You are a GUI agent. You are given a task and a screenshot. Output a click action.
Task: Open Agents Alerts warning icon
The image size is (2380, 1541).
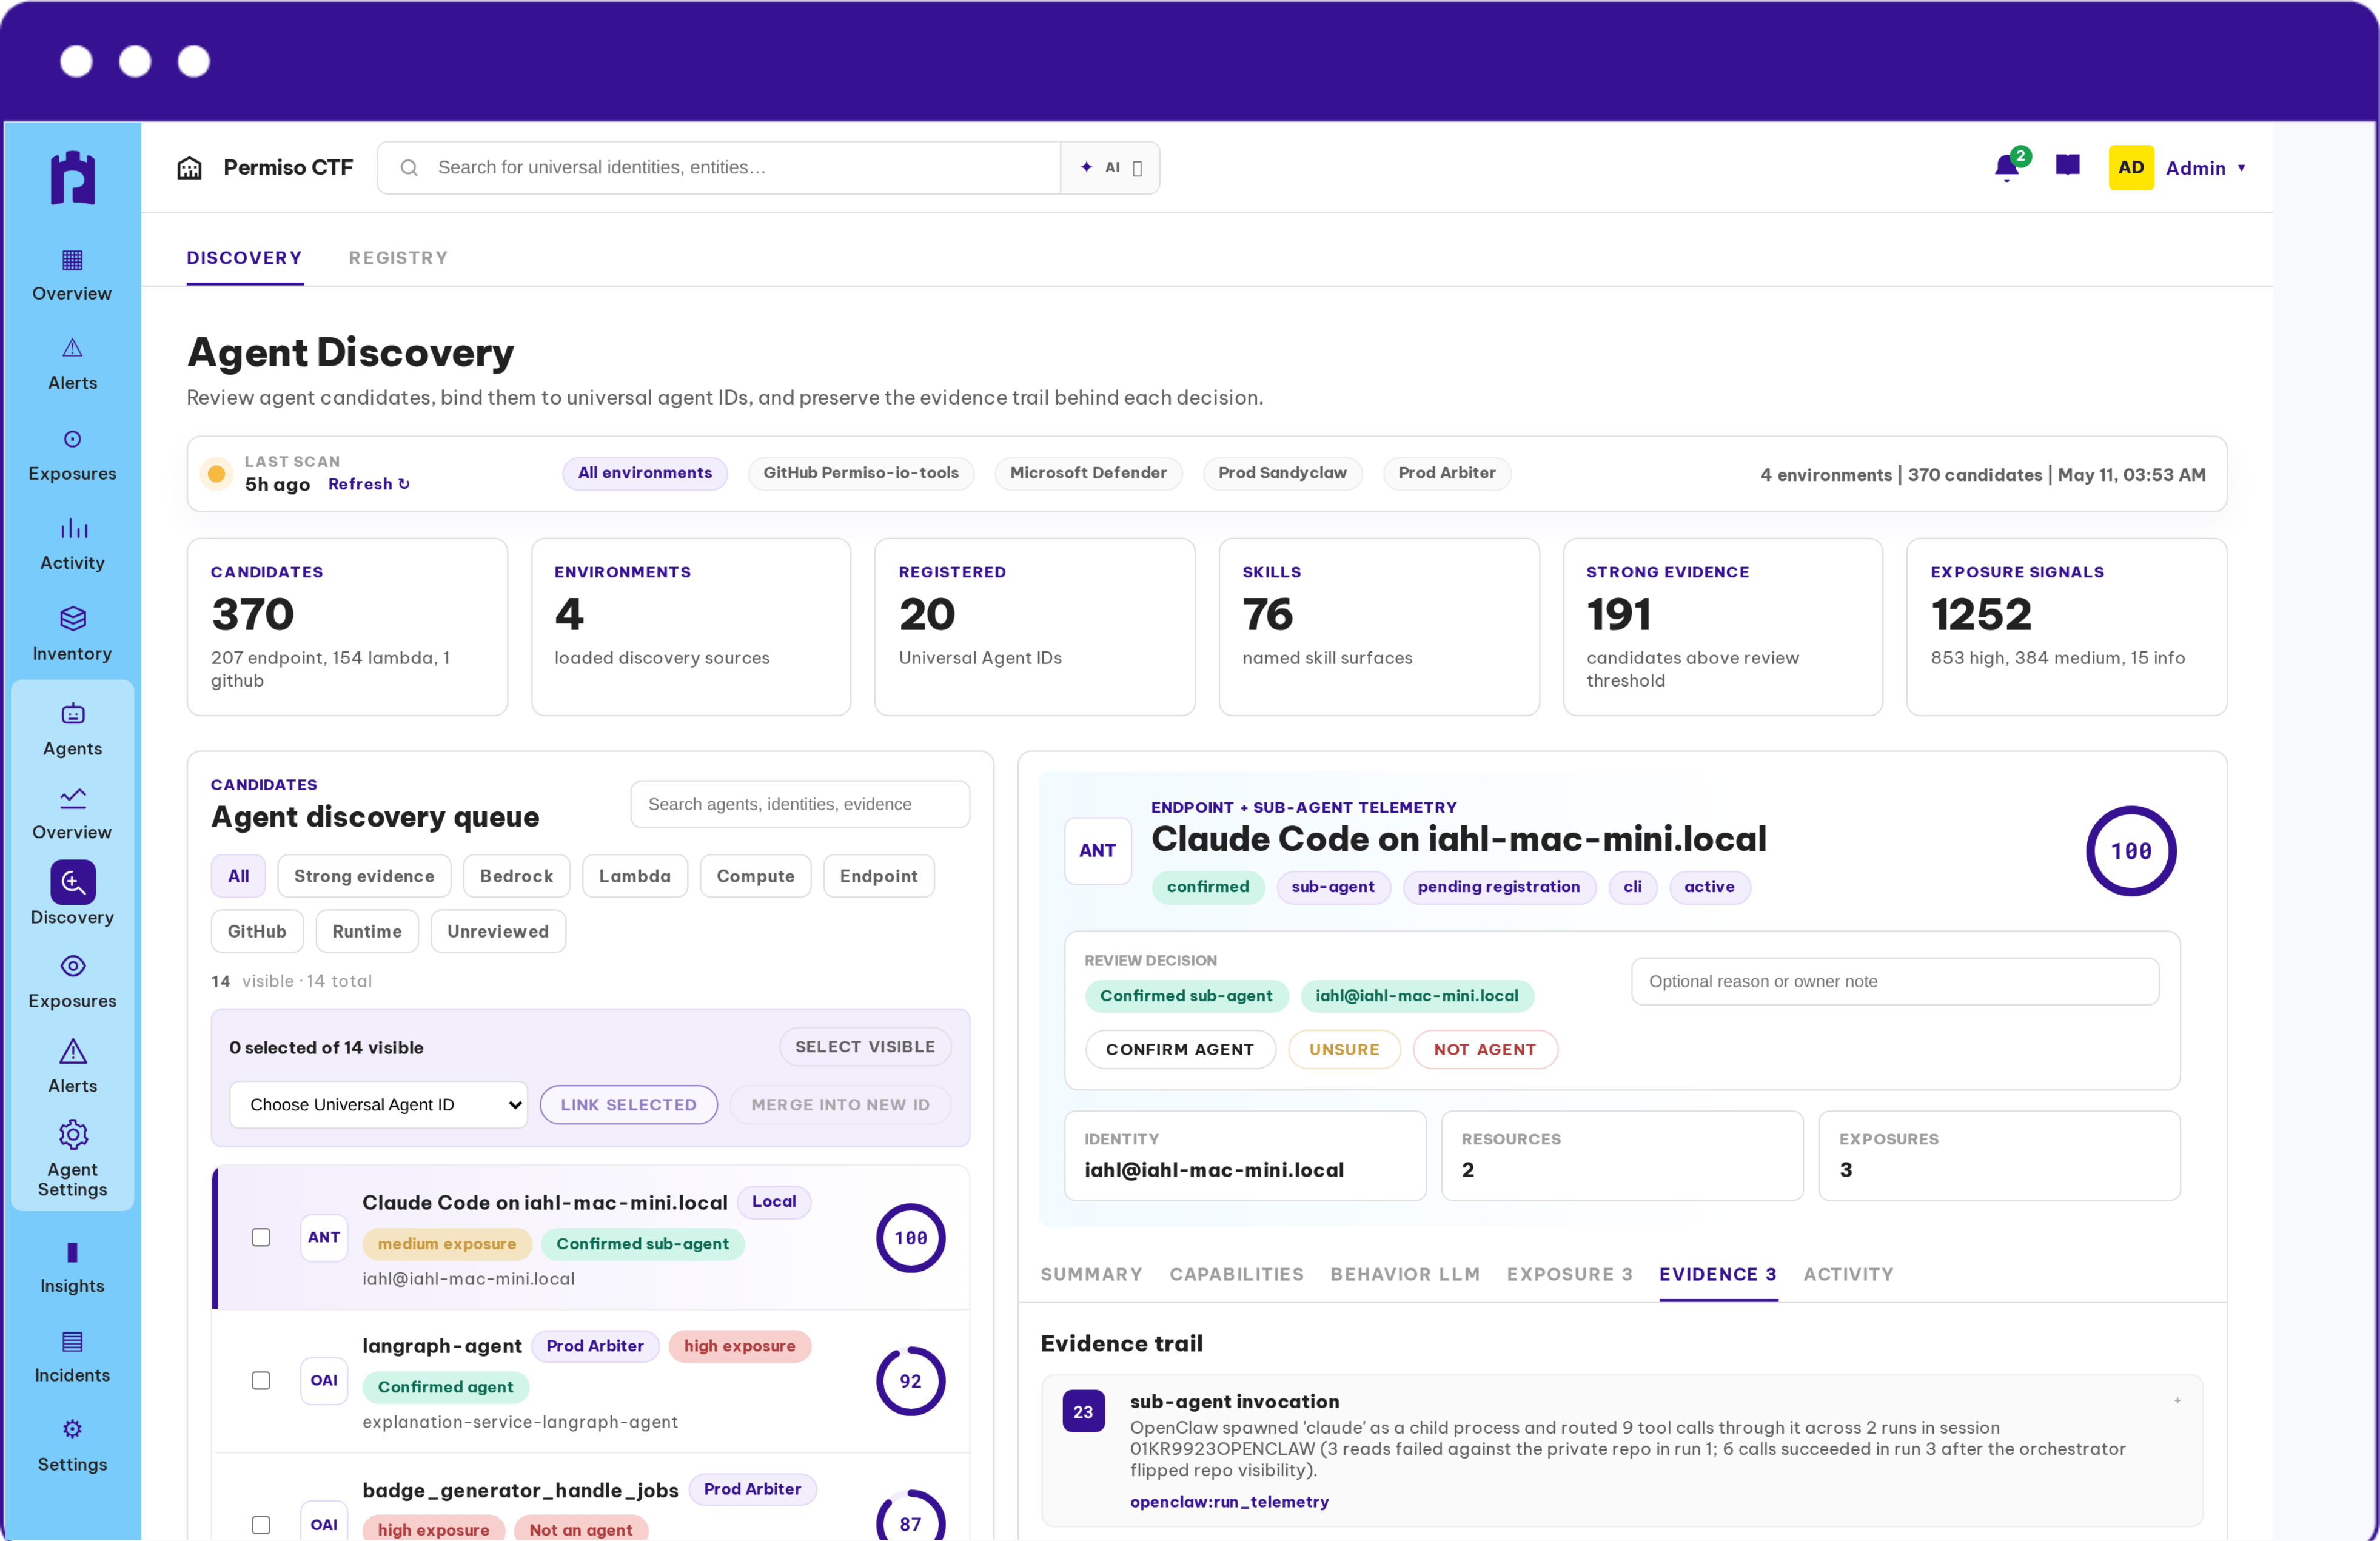(x=72, y=1052)
